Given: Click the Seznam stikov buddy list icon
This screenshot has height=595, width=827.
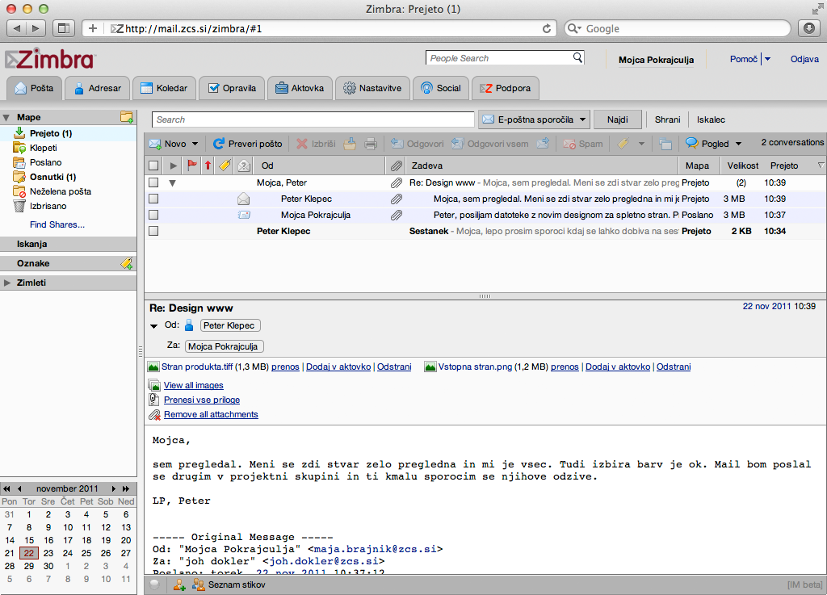Looking at the screenshot, I should coord(199,585).
